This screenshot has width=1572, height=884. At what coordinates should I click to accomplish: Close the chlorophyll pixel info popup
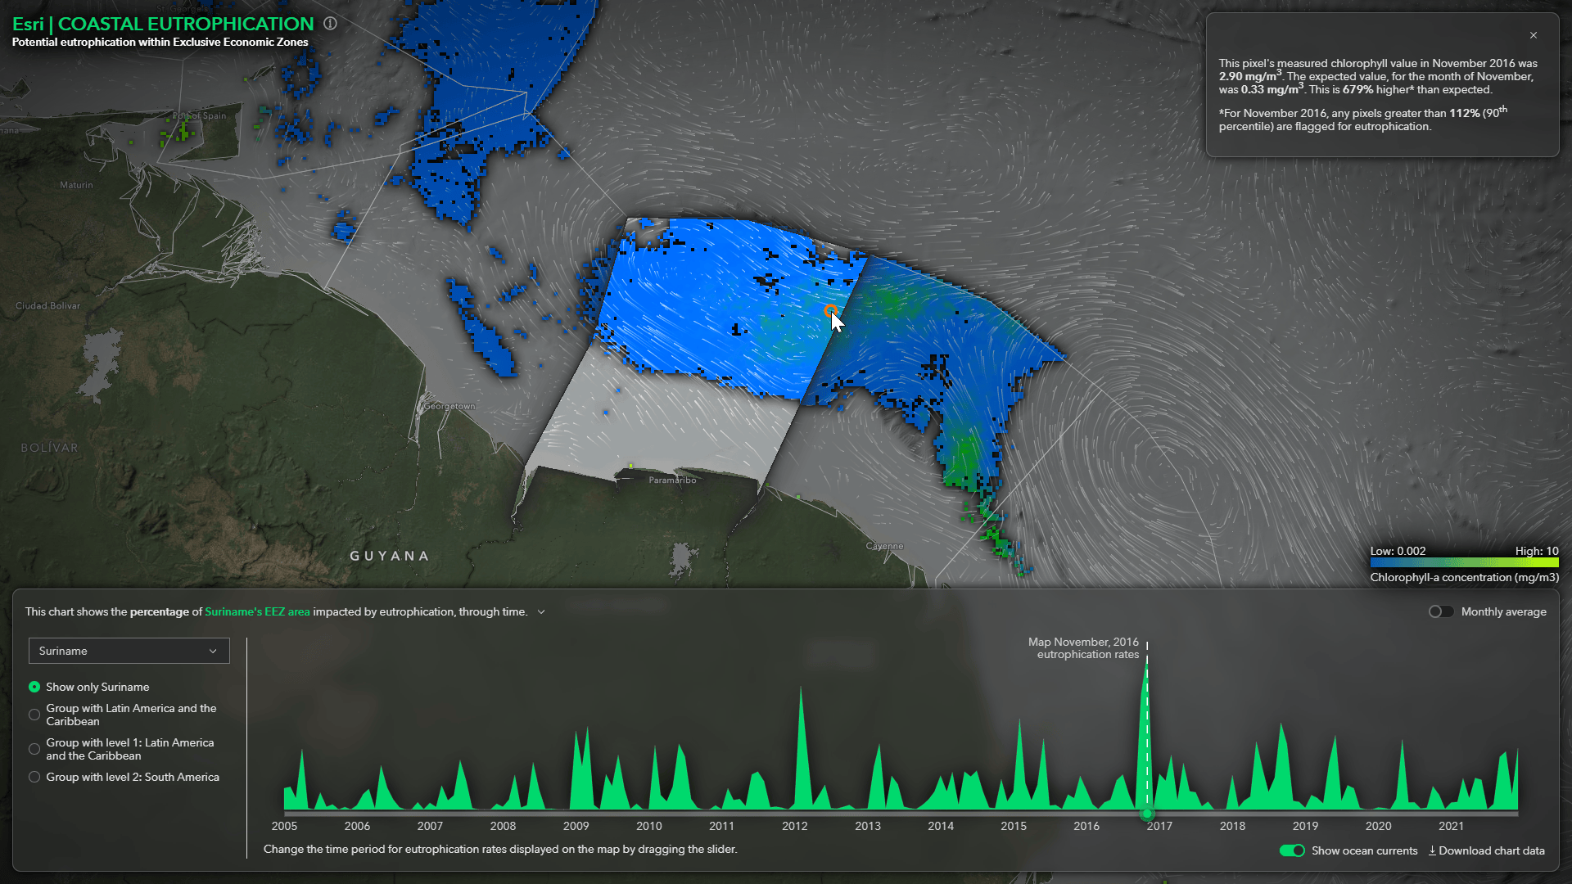[1534, 35]
